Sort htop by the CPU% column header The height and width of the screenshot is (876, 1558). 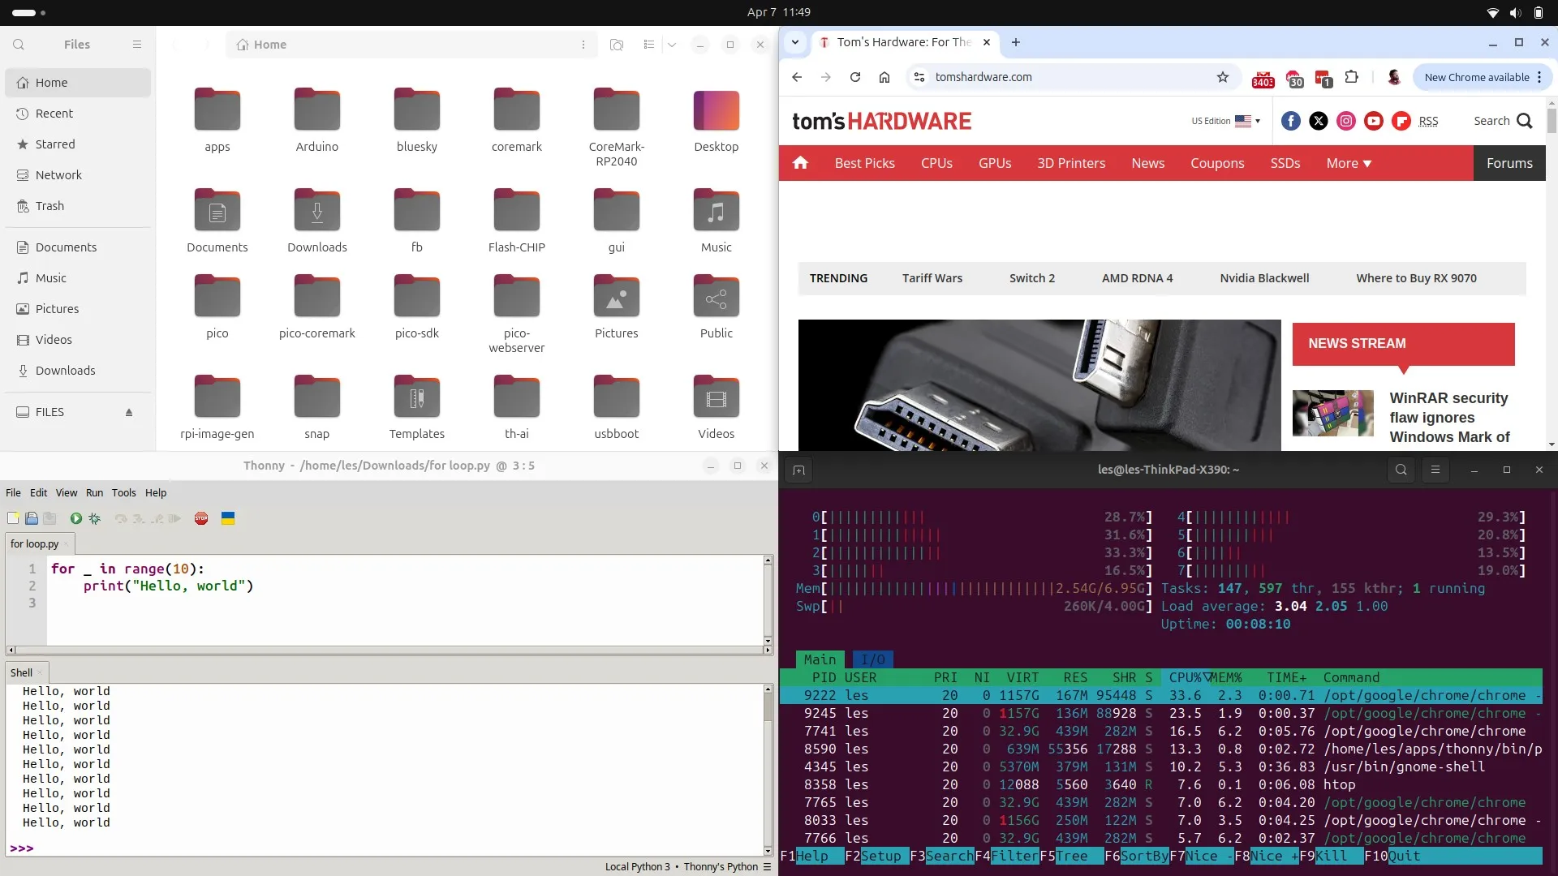[x=1185, y=677]
